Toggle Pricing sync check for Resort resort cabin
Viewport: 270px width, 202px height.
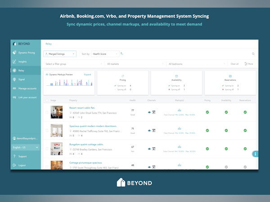pos(207,112)
